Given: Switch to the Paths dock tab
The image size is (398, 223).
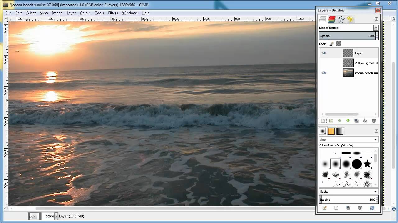Looking at the screenshot, I should coord(341,20).
